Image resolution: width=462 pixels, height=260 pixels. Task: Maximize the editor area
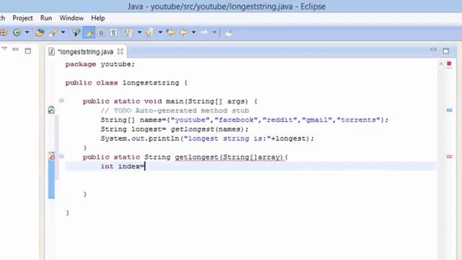click(446, 51)
